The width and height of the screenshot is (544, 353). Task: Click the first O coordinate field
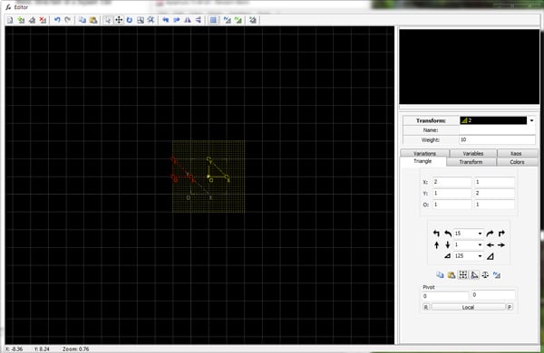pos(452,205)
